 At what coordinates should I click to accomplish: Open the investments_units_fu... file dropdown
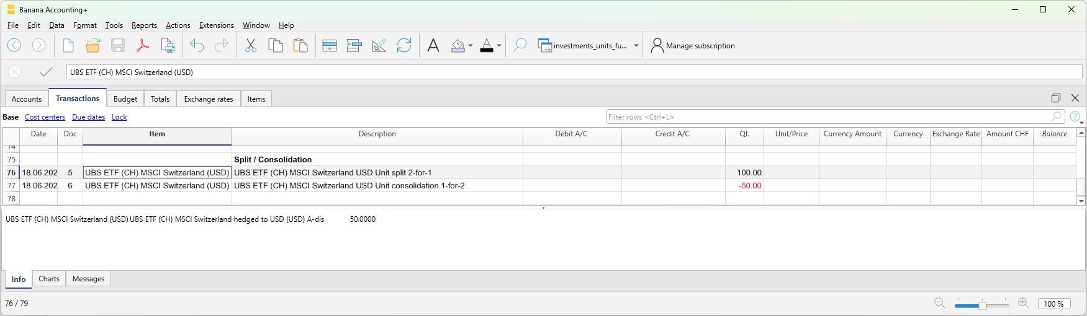tap(636, 45)
